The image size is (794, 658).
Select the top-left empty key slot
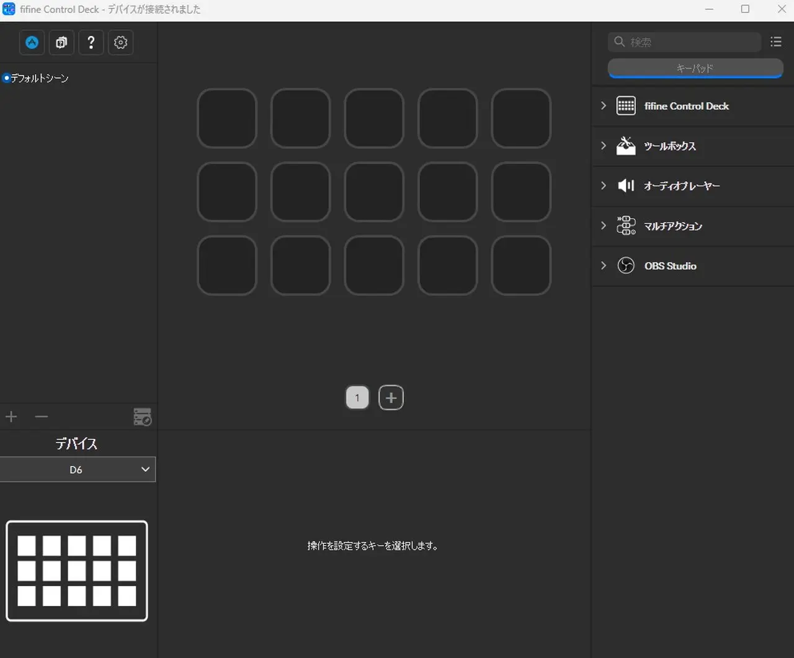227,118
